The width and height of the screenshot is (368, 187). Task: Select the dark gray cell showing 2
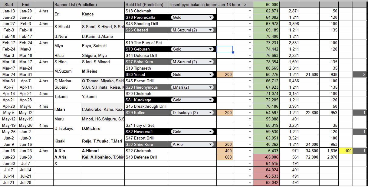(360, 74)
